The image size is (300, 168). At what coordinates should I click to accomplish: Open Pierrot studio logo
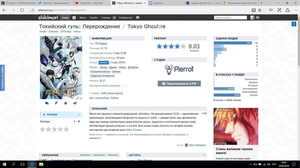tap(179, 69)
